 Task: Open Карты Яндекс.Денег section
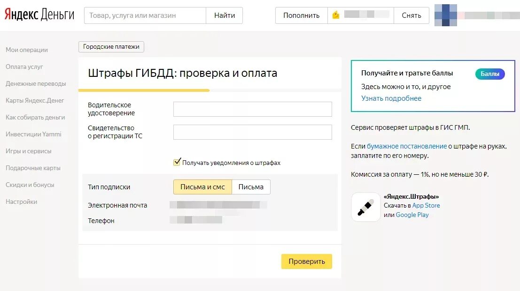tap(35, 101)
